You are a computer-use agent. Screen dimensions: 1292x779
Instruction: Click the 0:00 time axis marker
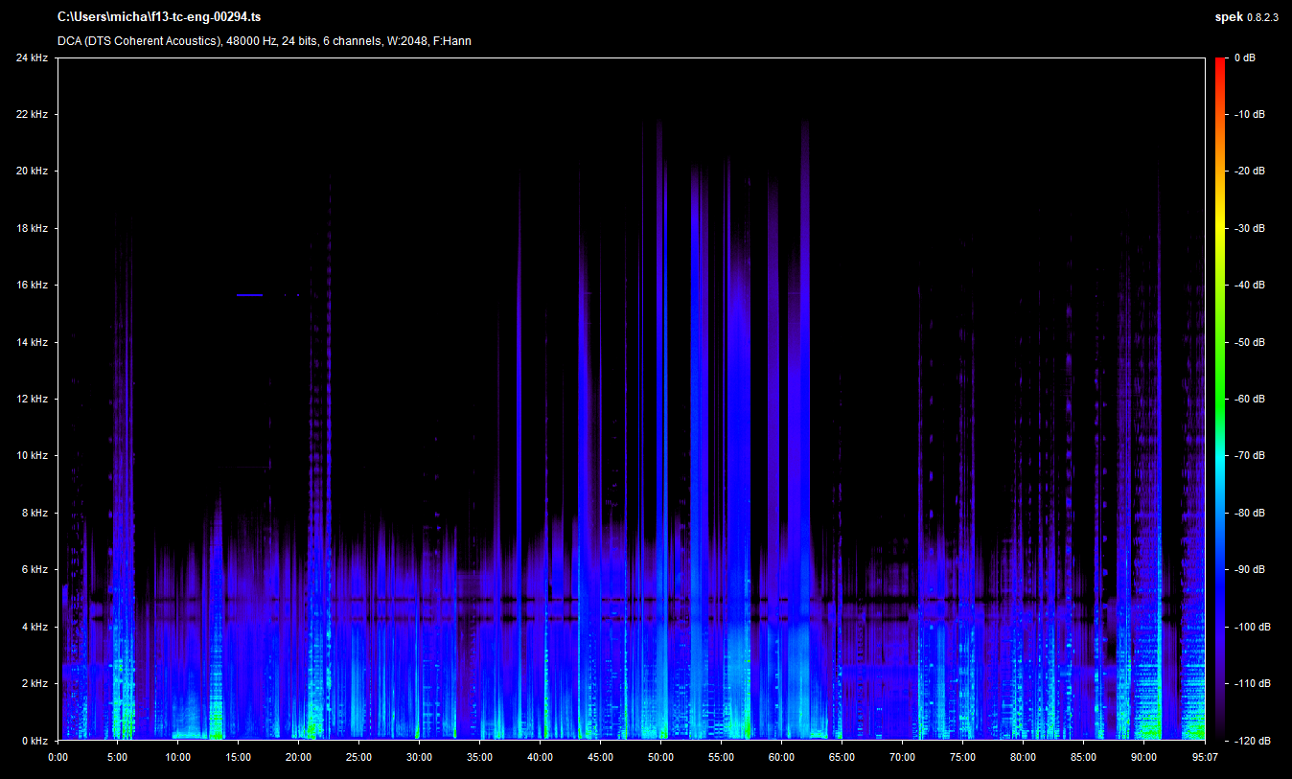58,756
